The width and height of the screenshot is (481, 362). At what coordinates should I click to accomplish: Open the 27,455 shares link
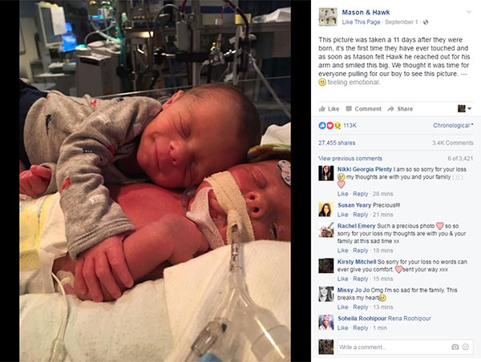click(337, 143)
